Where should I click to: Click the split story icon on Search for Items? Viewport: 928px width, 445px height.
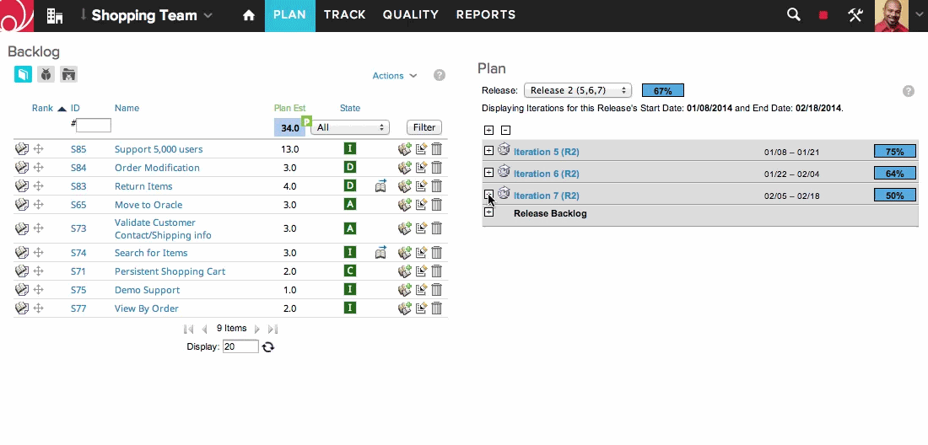380,252
